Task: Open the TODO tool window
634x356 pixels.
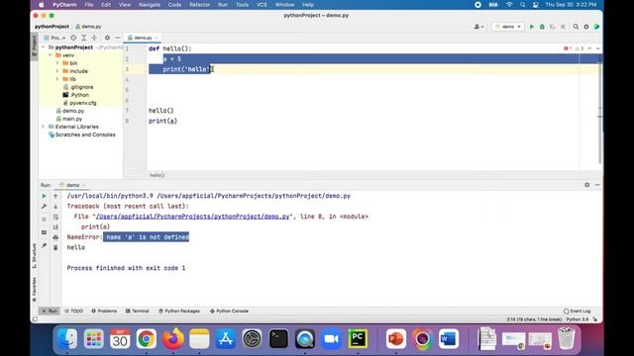Action: pos(74,311)
